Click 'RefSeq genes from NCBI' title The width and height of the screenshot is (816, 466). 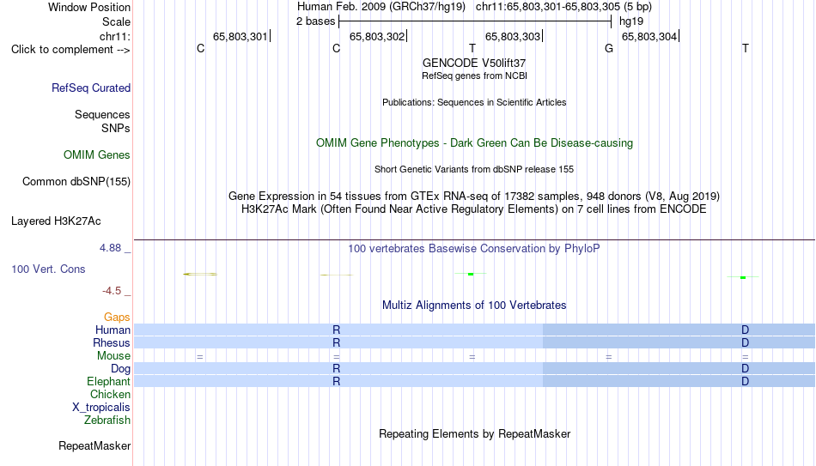pyautogui.click(x=475, y=76)
